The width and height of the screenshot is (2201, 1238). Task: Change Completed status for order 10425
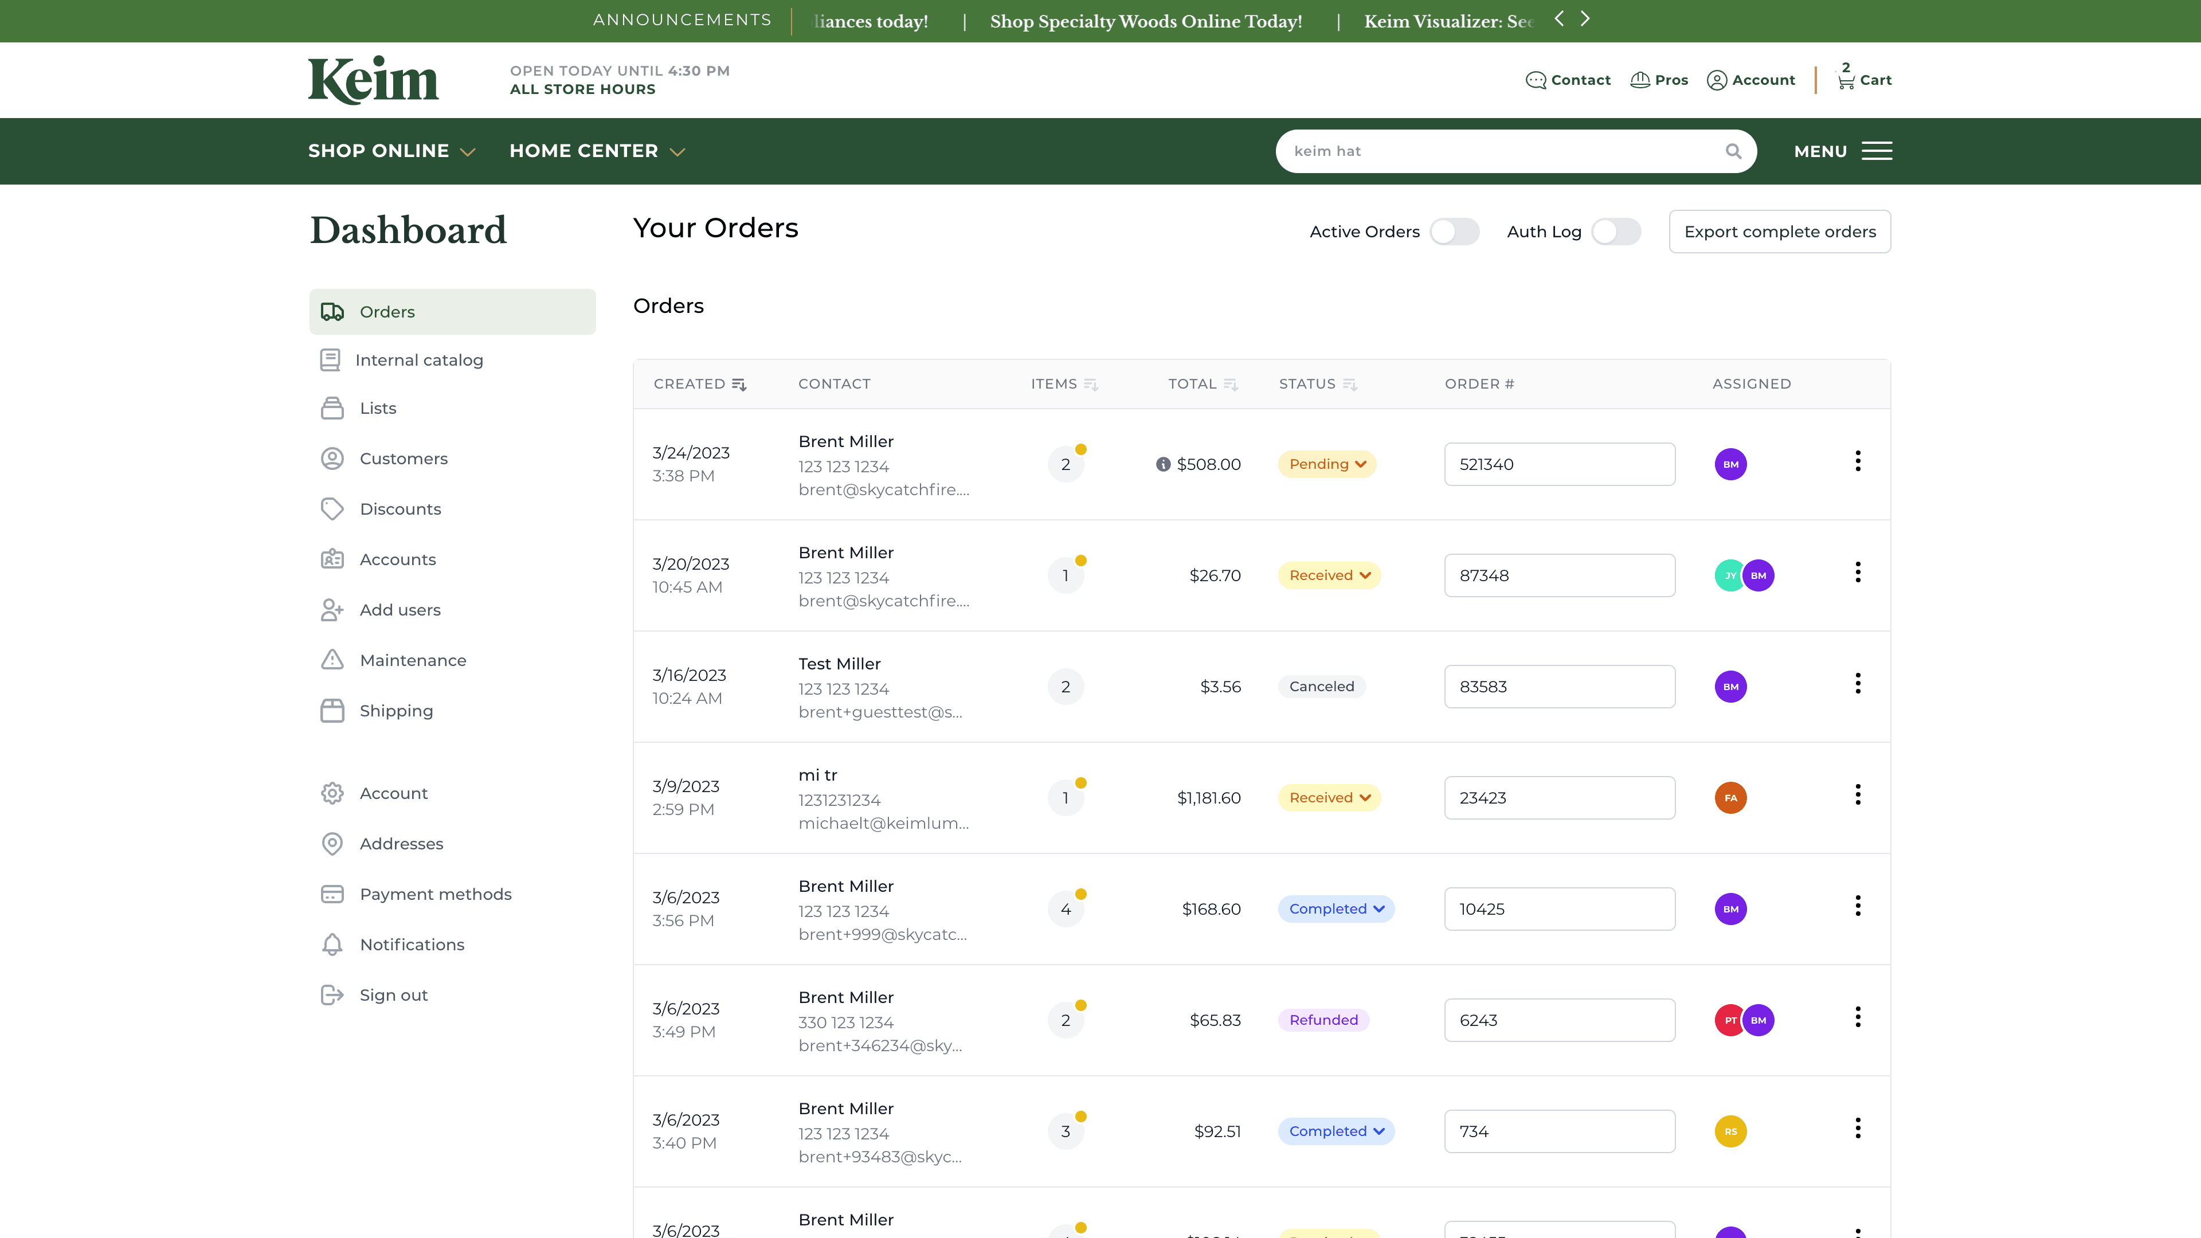(1336, 909)
